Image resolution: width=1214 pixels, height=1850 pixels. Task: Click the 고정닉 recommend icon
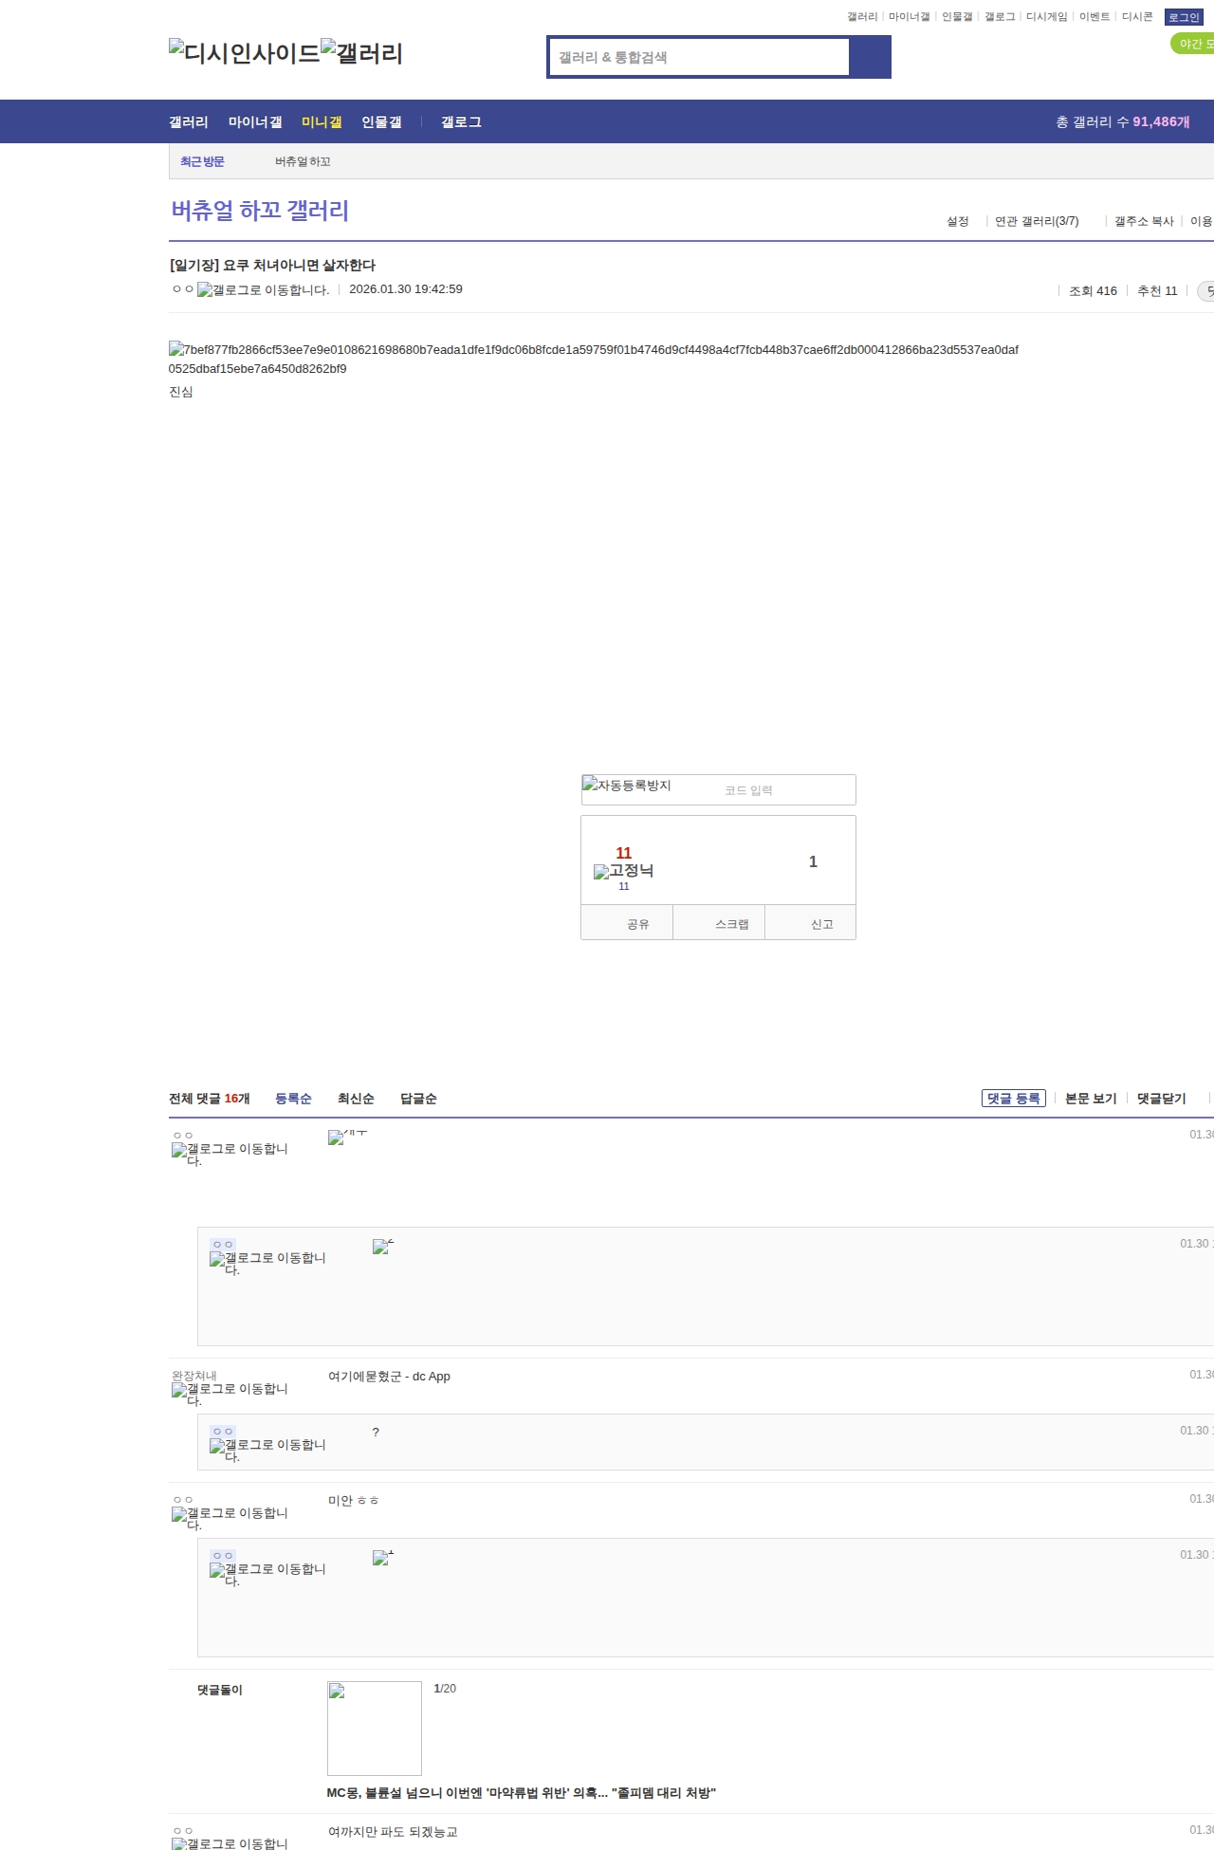pos(623,871)
